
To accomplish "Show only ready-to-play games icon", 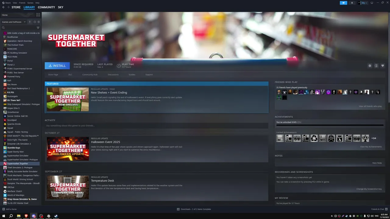I will [39, 22].
